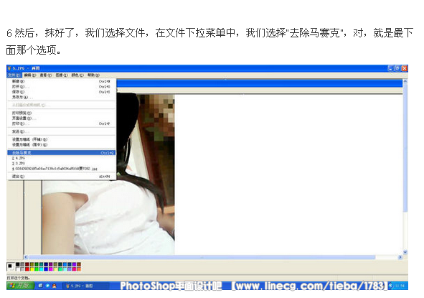This screenshot has width=424, height=298.
Task: Close the Paint window
Action: (404, 68)
